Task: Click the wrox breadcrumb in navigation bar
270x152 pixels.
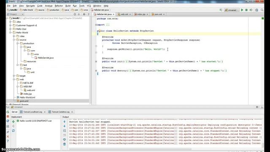Action: (x=84, y=10)
